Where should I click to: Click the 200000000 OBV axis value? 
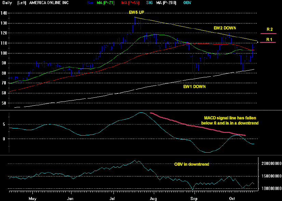click(271, 163)
